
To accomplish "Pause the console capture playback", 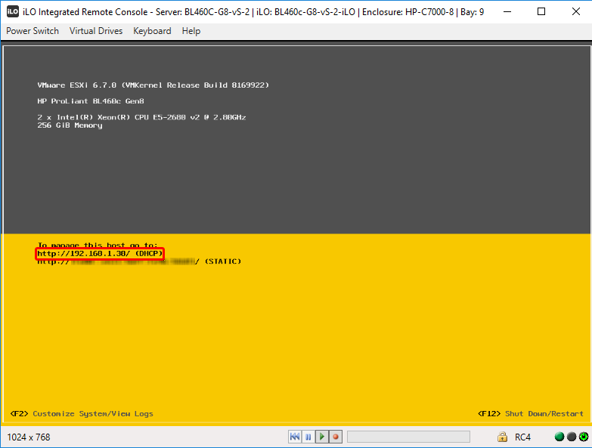I will tap(308, 437).
